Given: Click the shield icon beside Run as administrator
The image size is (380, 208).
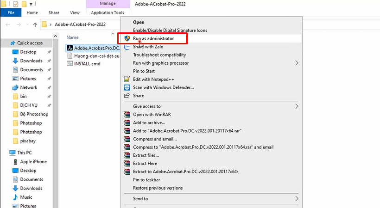Looking at the screenshot, I should [x=127, y=38].
